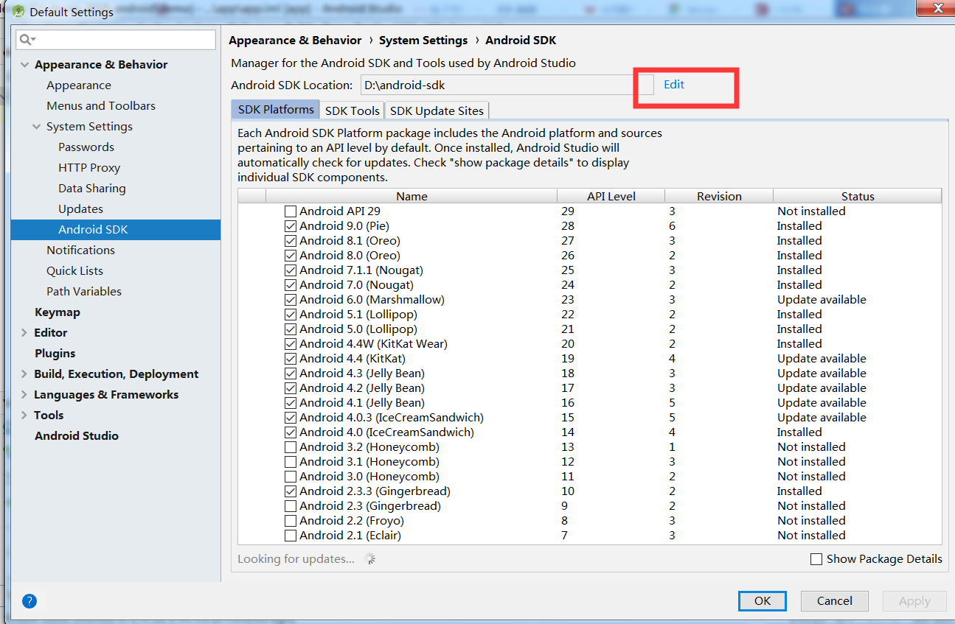Uncheck Android 8.1 (Oreo) checkbox
The width and height of the screenshot is (955, 624).
coord(291,241)
